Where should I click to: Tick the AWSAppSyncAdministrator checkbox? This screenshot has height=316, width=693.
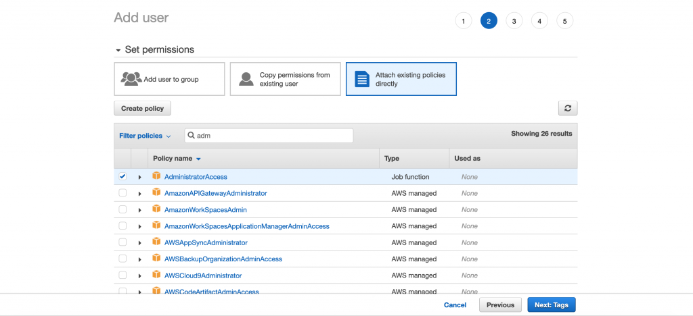(x=122, y=242)
